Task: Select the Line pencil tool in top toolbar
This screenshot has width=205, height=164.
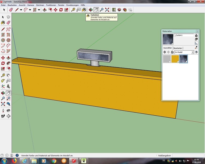Action: pos(17,10)
